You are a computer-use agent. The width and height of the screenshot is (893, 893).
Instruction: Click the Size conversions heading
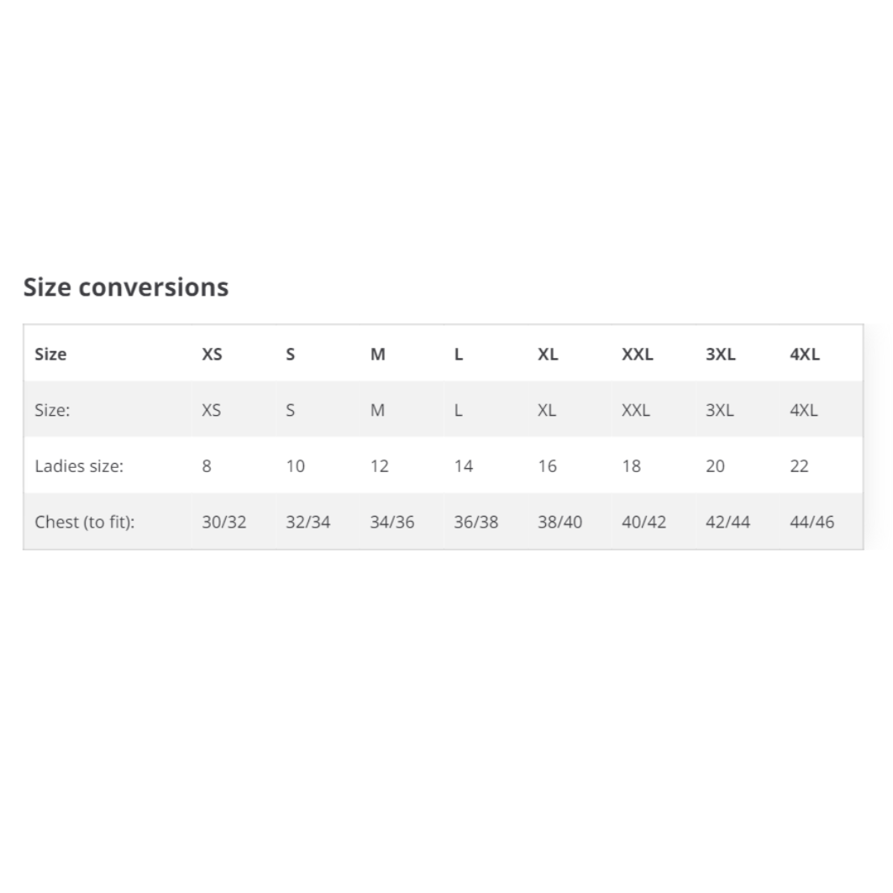(x=126, y=287)
